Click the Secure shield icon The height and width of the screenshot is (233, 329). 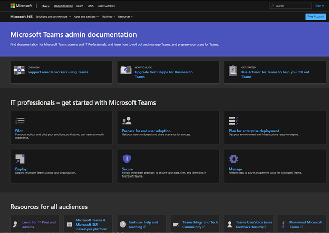[x=127, y=159]
